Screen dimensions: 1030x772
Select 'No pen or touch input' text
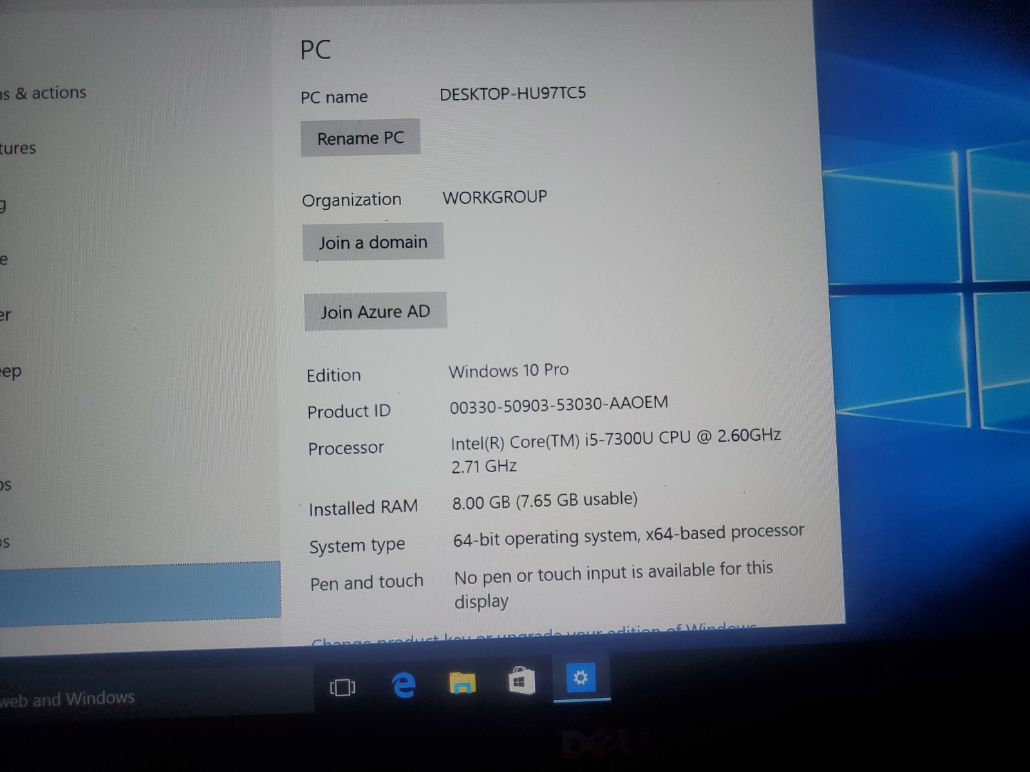pos(613,585)
